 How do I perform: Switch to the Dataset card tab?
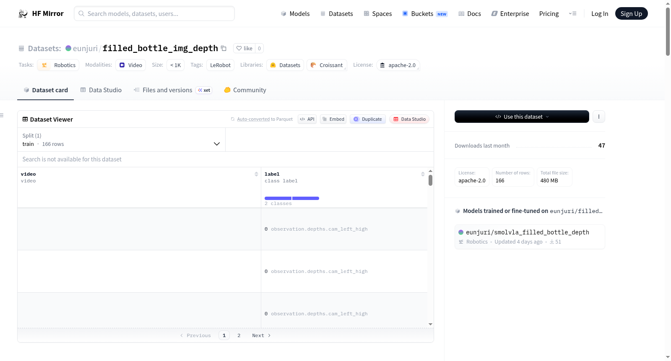(46, 90)
